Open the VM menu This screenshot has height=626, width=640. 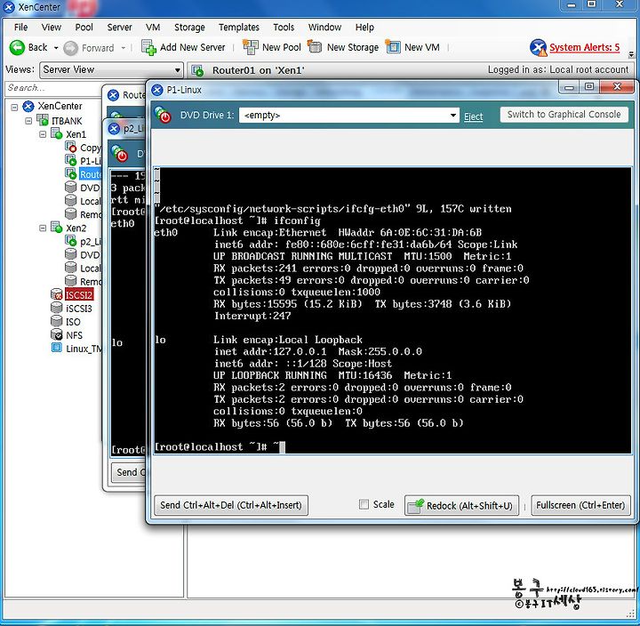[x=153, y=28]
